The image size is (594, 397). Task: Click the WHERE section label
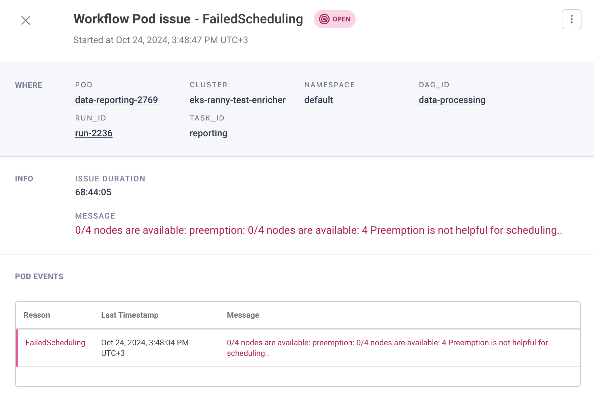(x=29, y=85)
